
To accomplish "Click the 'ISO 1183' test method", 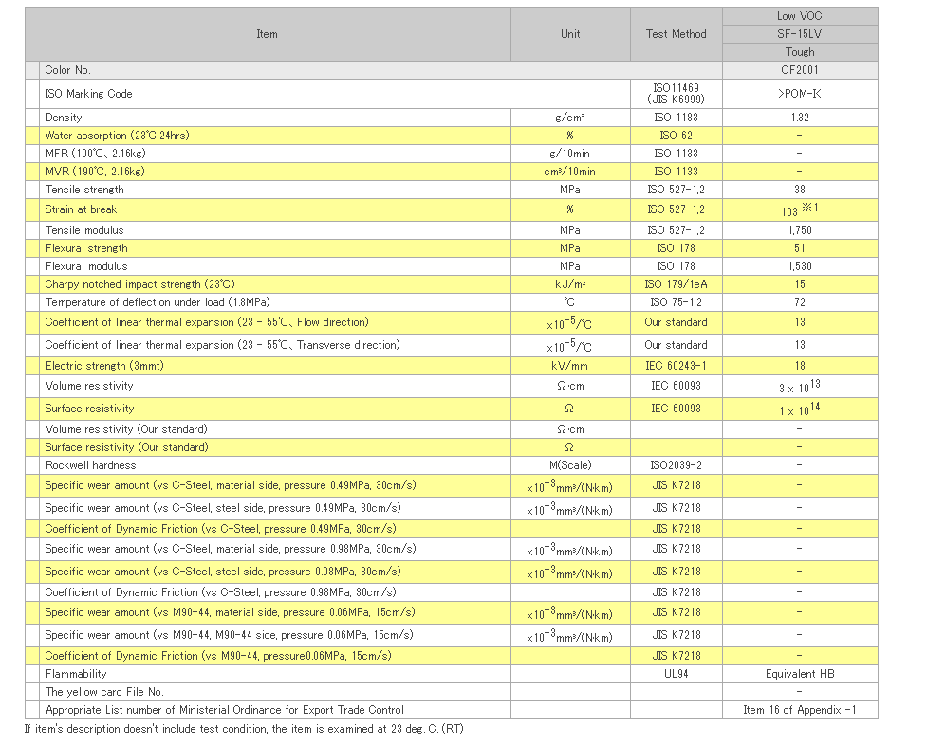I will [677, 118].
